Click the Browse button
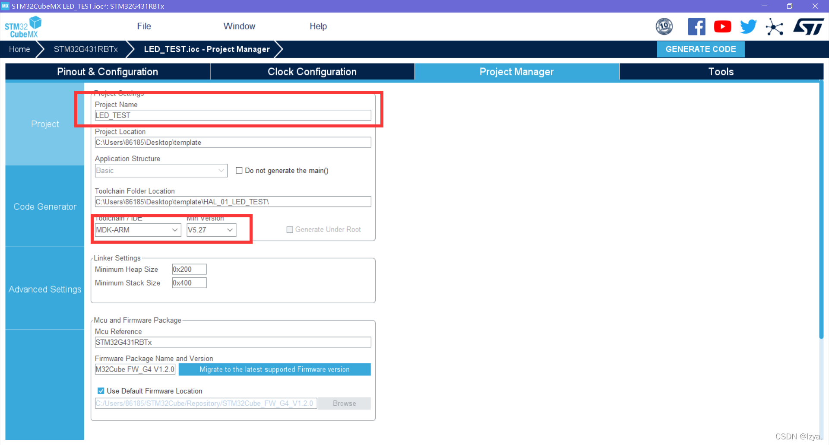Image resolution: width=829 pixels, height=445 pixels. [x=344, y=404]
